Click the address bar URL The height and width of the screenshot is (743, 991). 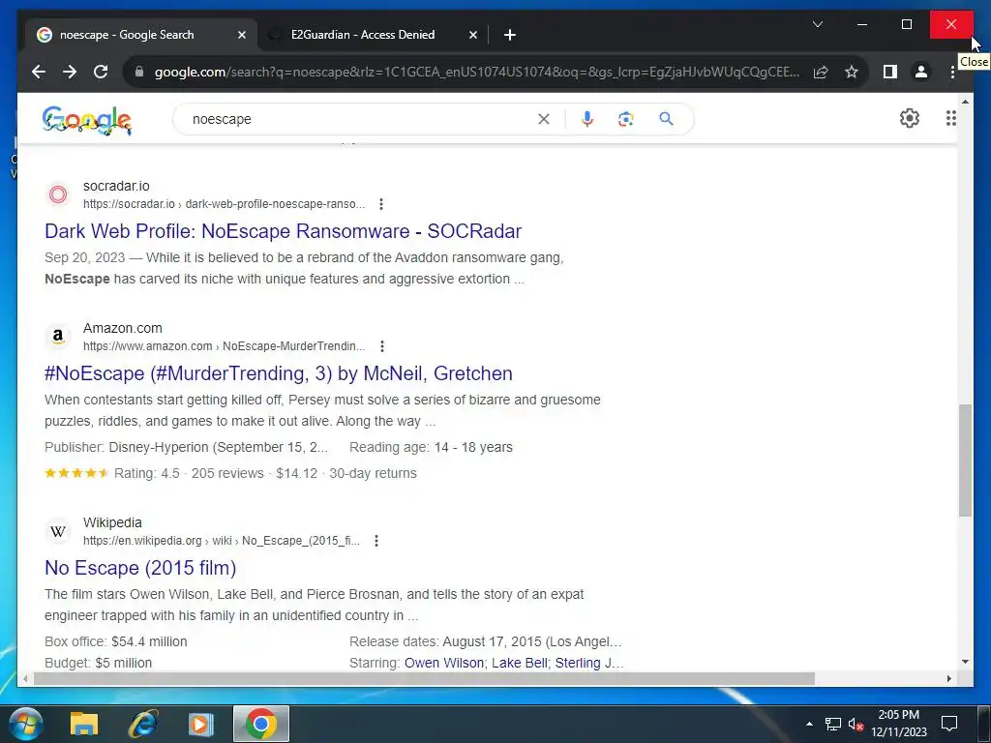(476, 72)
